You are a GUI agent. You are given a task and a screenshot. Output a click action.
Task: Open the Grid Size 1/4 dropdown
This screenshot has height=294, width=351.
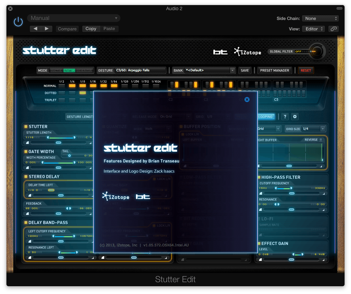pyautogui.click(x=313, y=129)
